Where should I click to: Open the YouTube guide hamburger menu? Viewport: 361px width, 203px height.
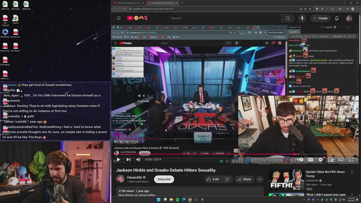point(119,18)
